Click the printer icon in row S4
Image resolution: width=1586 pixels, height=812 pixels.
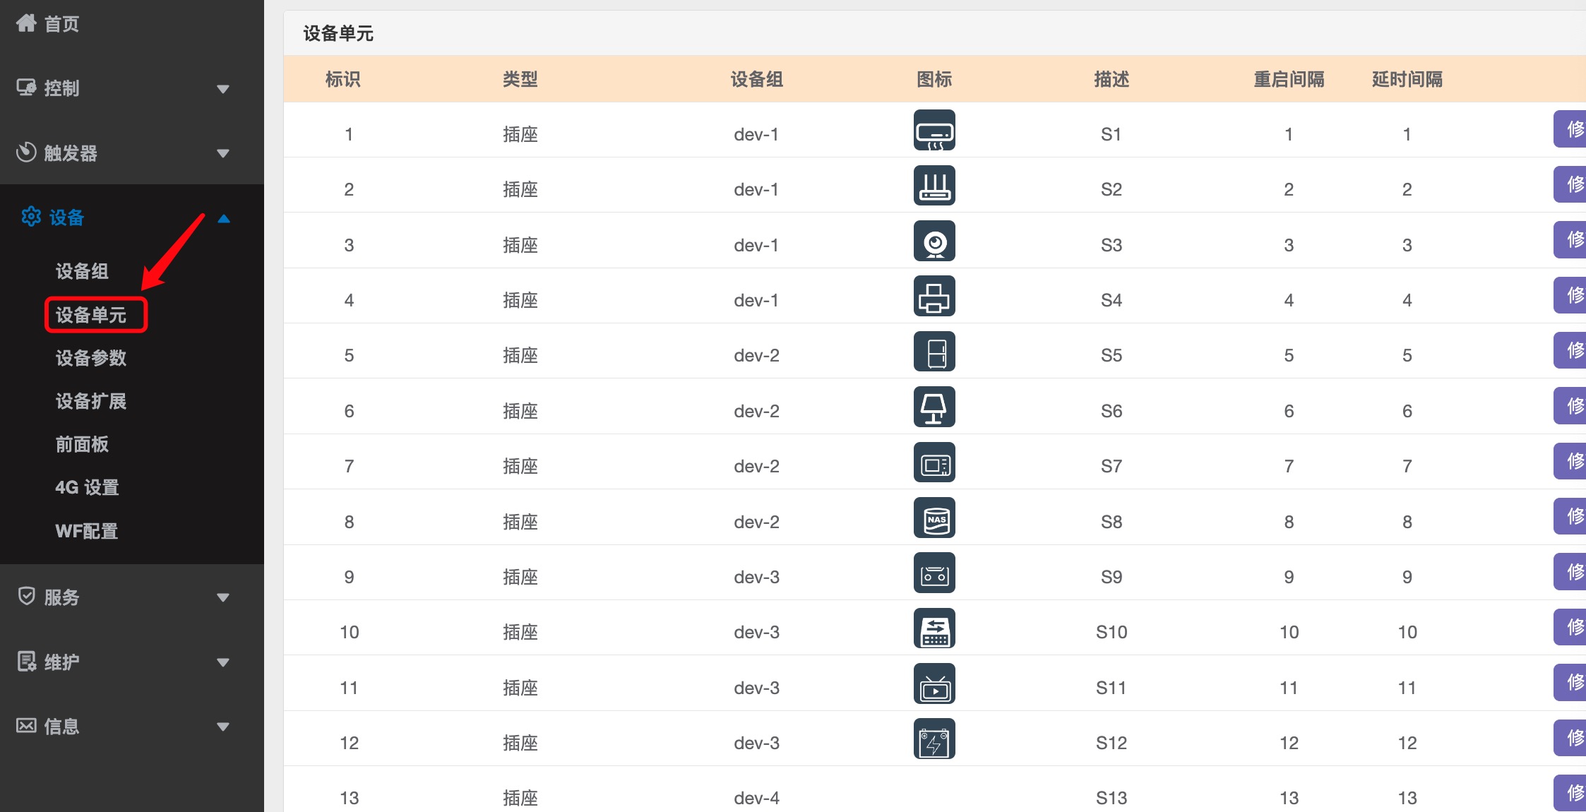point(934,296)
